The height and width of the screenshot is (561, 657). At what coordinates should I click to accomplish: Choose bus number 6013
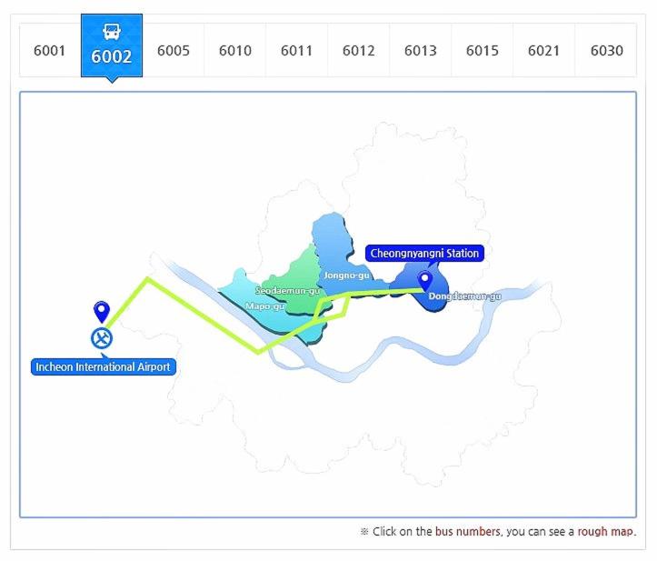pos(421,50)
